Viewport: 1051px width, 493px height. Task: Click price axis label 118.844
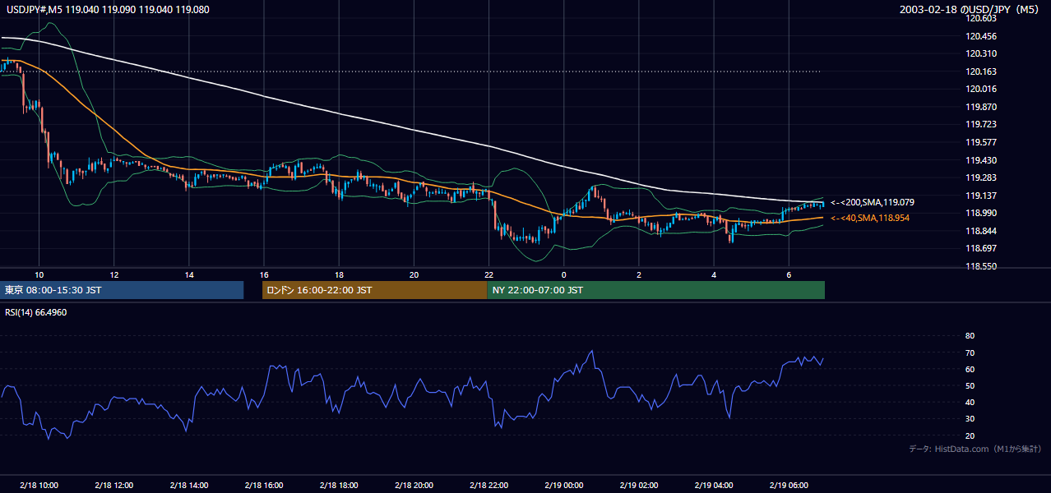point(982,231)
